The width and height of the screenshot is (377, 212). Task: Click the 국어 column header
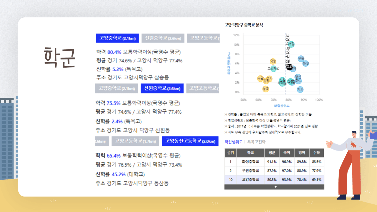click(287, 153)
